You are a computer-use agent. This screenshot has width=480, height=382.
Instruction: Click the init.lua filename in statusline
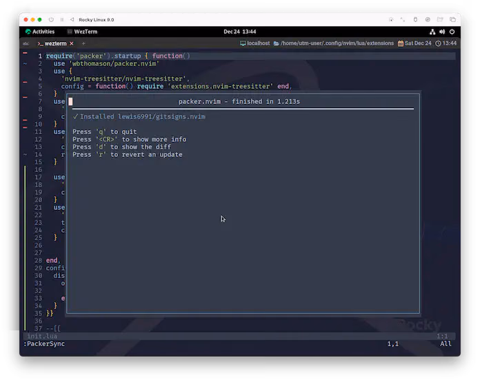(x=42, y=336)
